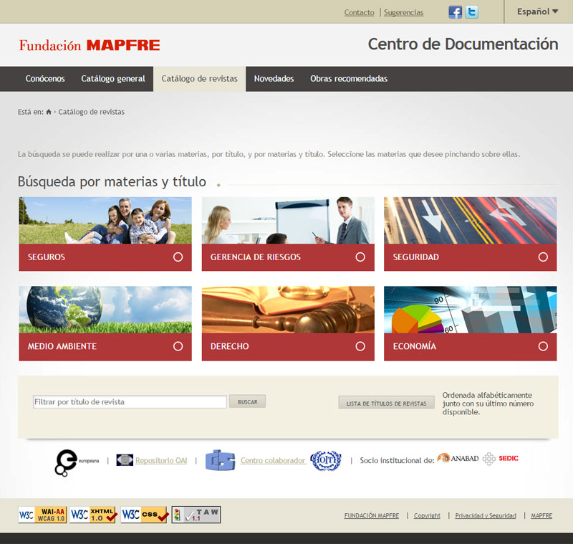This screenshot has height=544, width=573.
Task: Open the SEDIC partner logo
Action: tap(500, 459)
